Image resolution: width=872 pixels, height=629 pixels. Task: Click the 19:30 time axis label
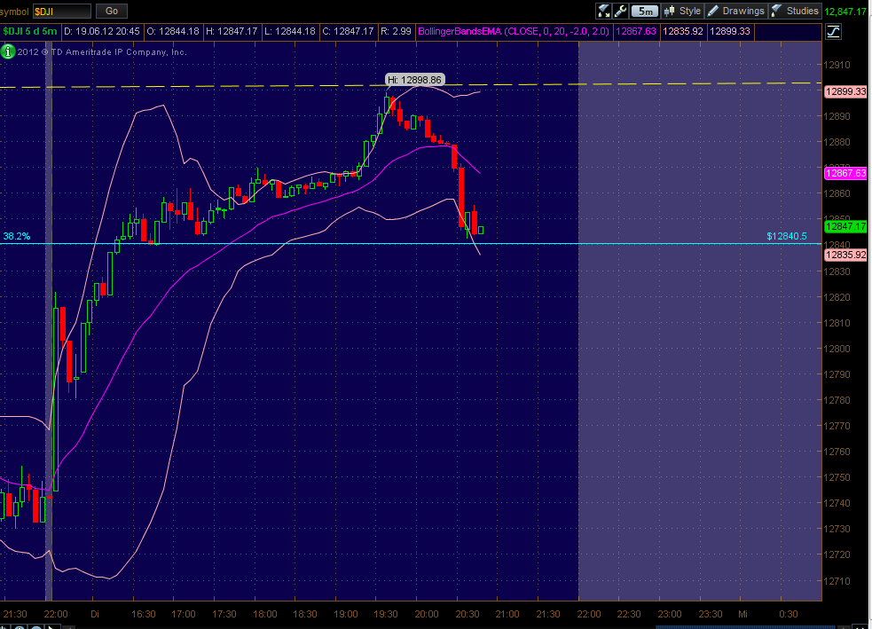(x=385, y=614)
